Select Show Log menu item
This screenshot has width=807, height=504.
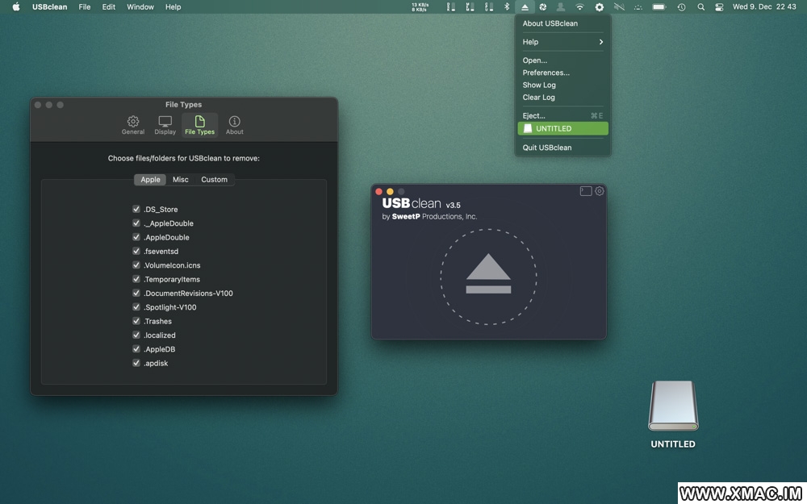click(562, 85)
